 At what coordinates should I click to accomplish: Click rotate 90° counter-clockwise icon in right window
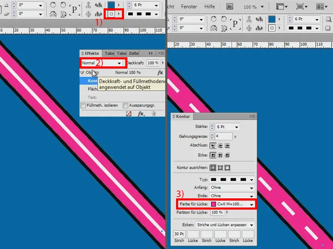point(224,19)
